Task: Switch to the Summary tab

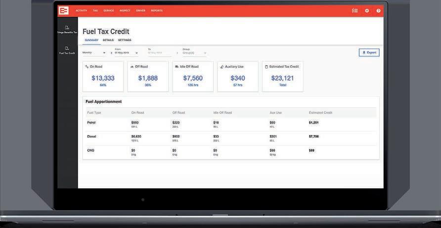Action: [x=91, y=40]
